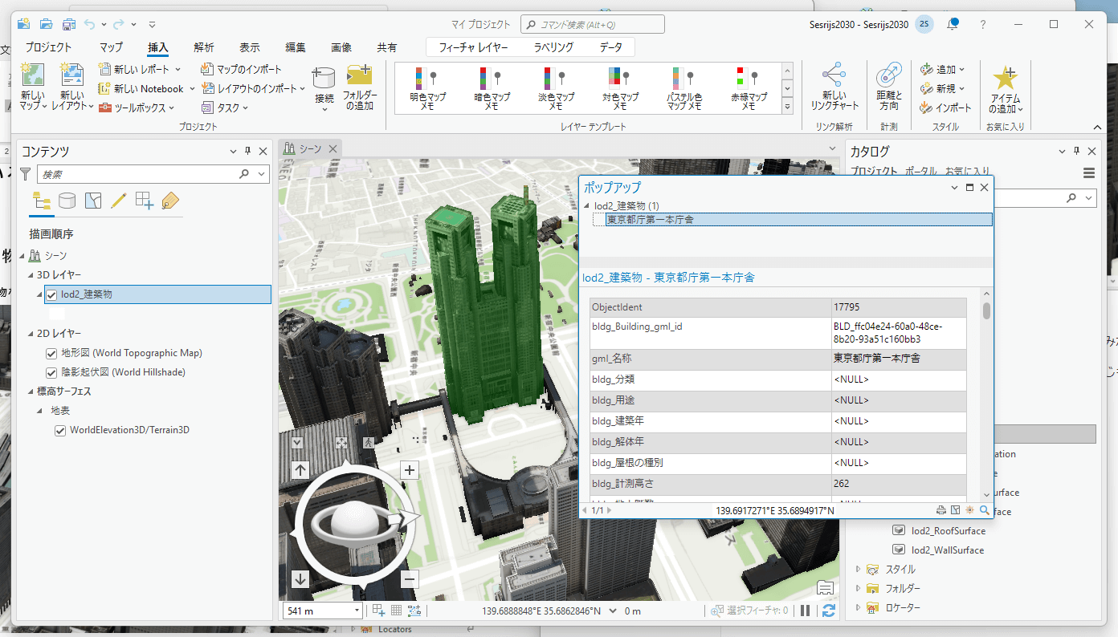The image size is (1118, 637).
Task: Click the 新しいマップ (New Map) icon
Action: pos(33,76)
